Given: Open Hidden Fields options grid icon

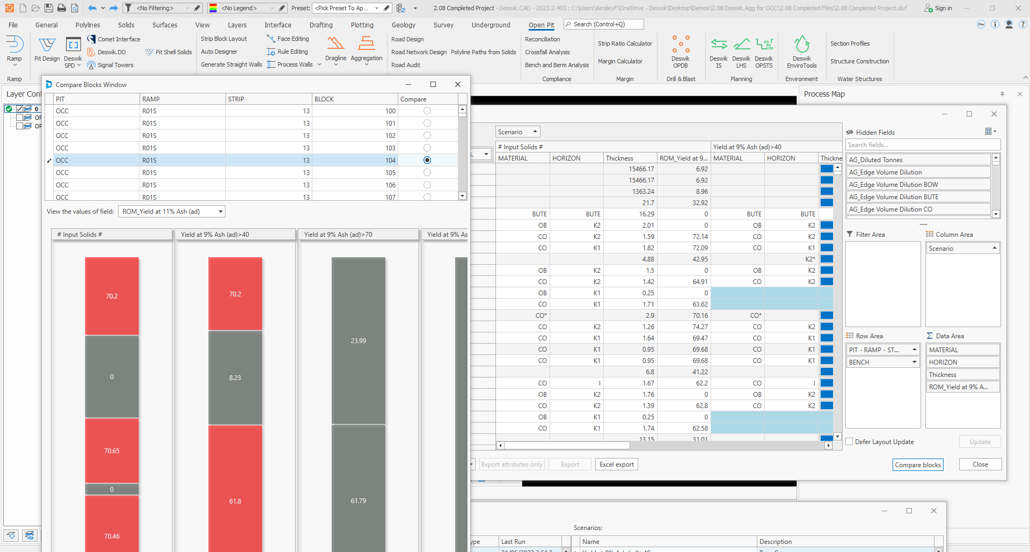Looking at the screenshot, I should click(990, 132).
